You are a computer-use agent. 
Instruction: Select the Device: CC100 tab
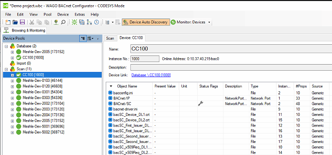pyautogui.click(x=131, y=38)
